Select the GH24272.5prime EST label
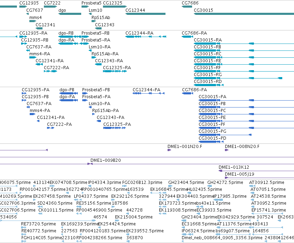Screen dimensions: 294x243 [225, 183]
